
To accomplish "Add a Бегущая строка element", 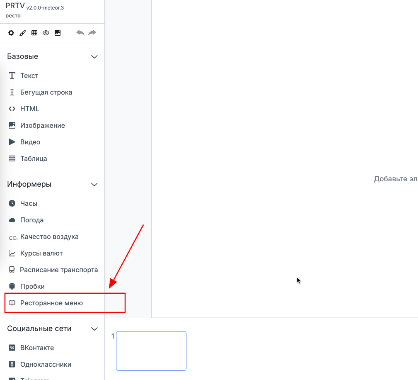I will (x=46, y=92).
